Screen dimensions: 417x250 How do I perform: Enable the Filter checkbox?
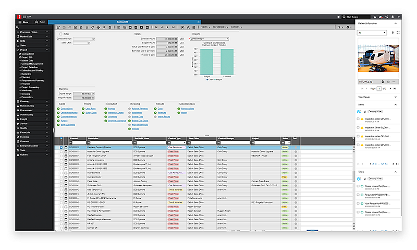click(x=60, y=34)
